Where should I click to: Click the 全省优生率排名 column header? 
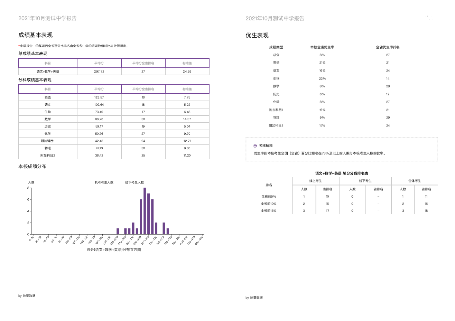tap(388, 47)
